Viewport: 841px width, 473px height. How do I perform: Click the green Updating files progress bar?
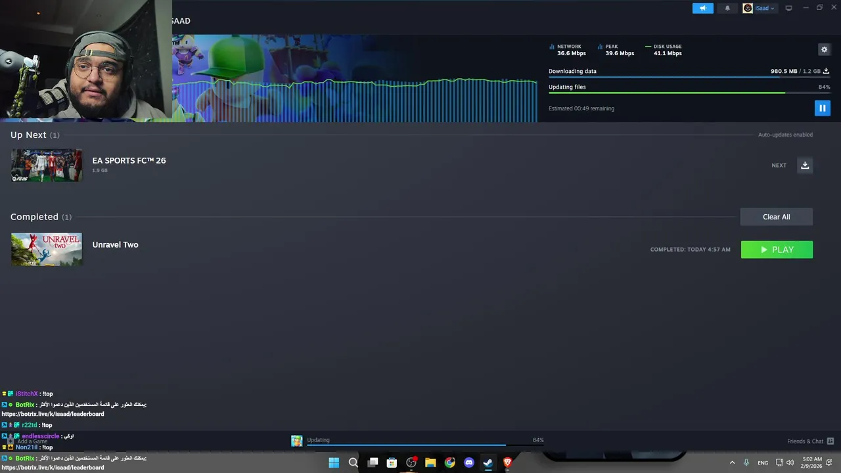pyautogui.click(x=689, y=93)
